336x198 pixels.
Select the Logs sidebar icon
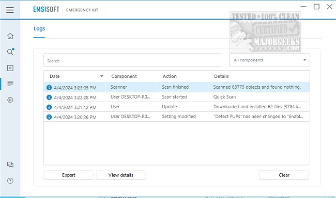pos(10,84)
